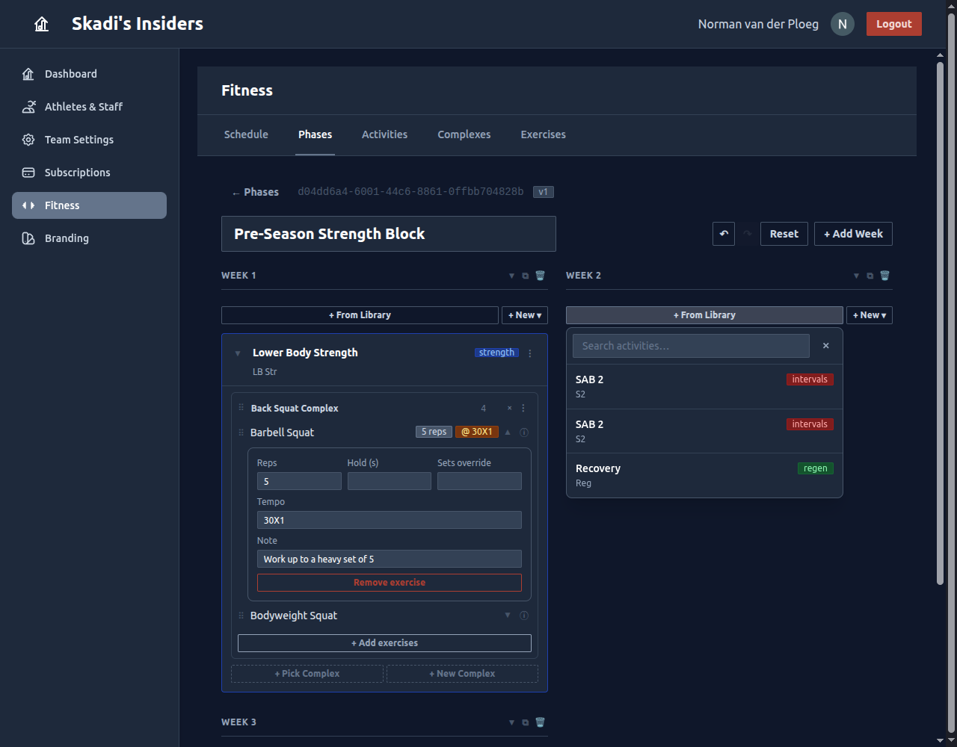957x747 pixels.
Task: Edit the Pre-Season Strength Block name field
Action: 389,234
